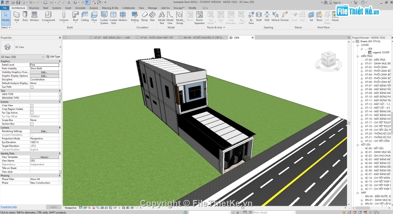This screenshot has width=393, height=214.
Task: Select the Model Text tool
Action: 162,18
